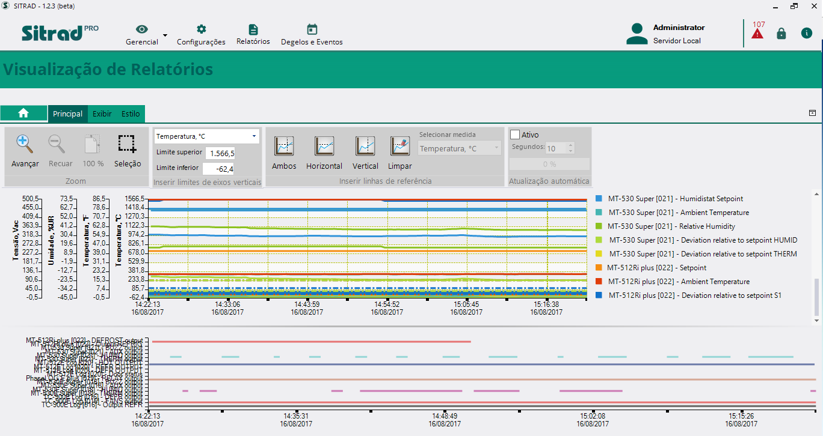
Task: Open the info icon in header
Action: coord(806,34)
